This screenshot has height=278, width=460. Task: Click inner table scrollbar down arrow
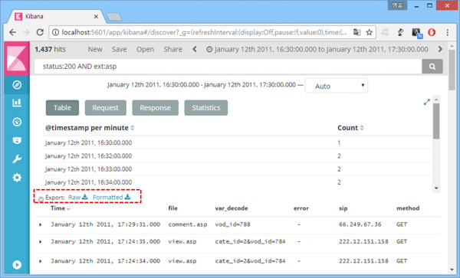pyautogui.click(x=436, y=188)
